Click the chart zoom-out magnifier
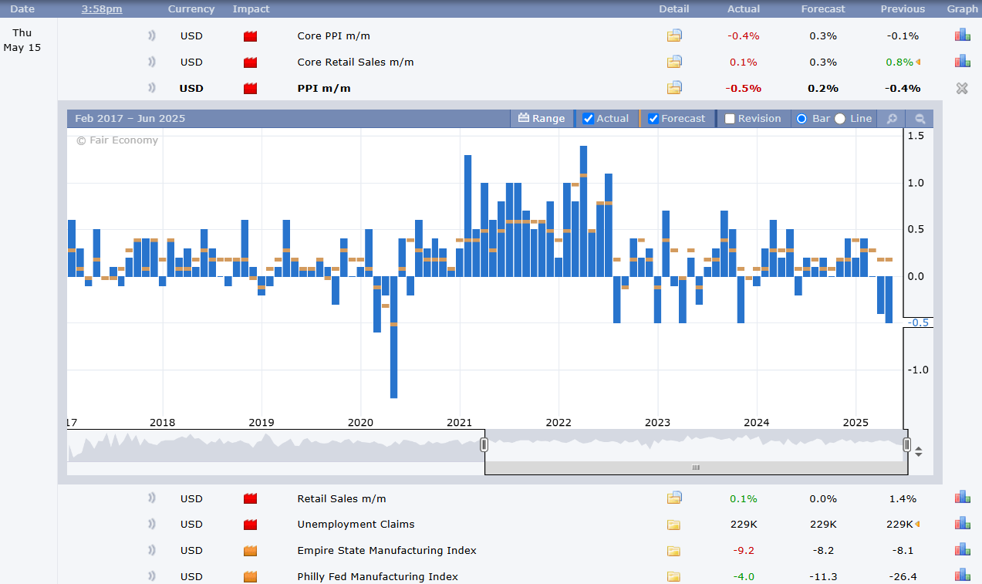Screen dimensions: 982x584 tap(920, 119)
